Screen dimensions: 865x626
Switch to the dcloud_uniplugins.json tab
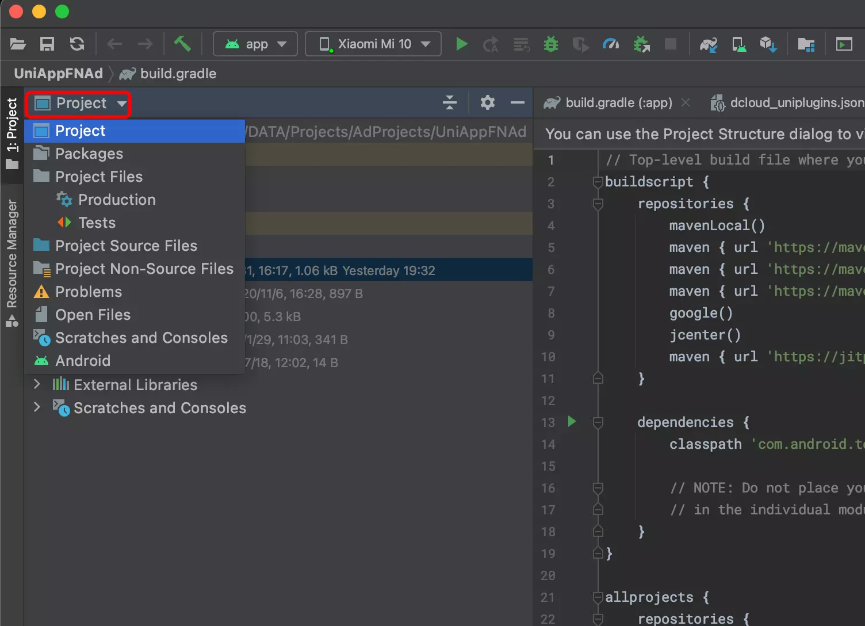(x=796, y=103)
